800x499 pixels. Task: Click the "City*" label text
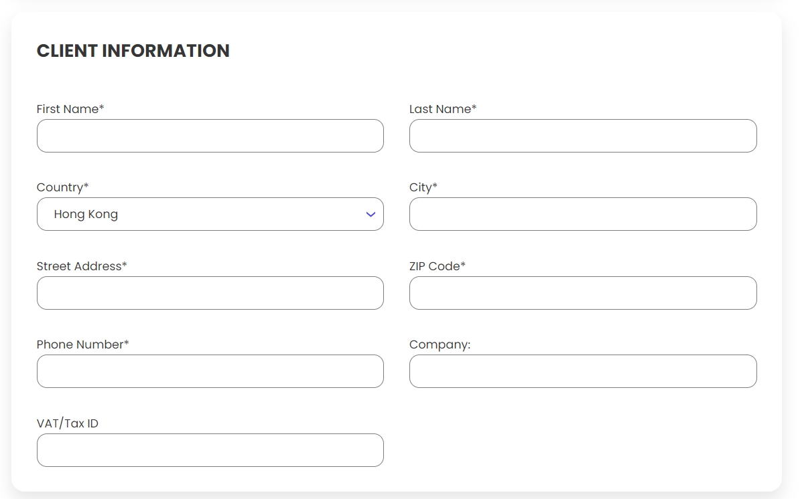pyautogui.click(x=423, y=187)
